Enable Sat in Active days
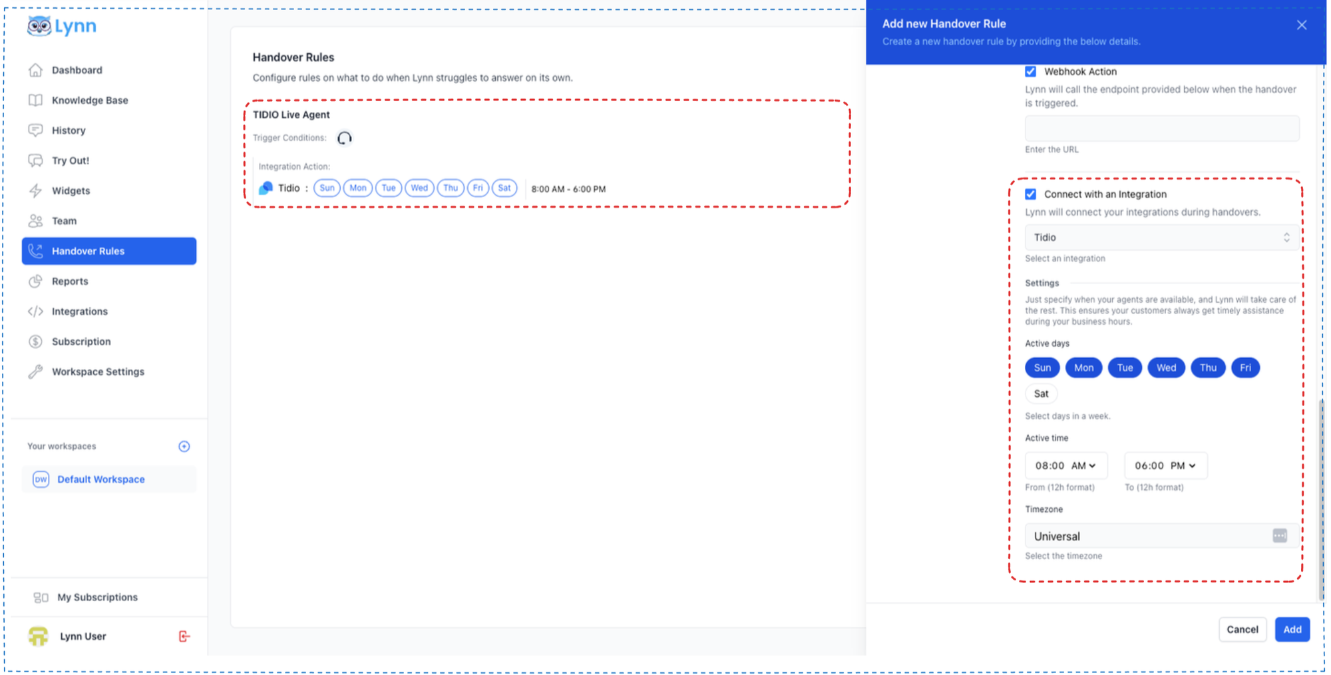 click(x=1041, y=393)
